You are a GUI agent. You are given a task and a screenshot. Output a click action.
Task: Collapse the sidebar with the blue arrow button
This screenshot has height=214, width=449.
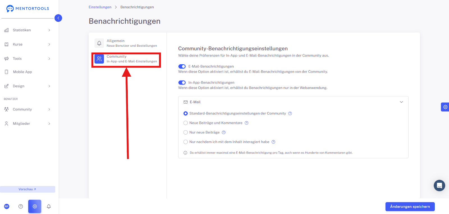(58, 18)
